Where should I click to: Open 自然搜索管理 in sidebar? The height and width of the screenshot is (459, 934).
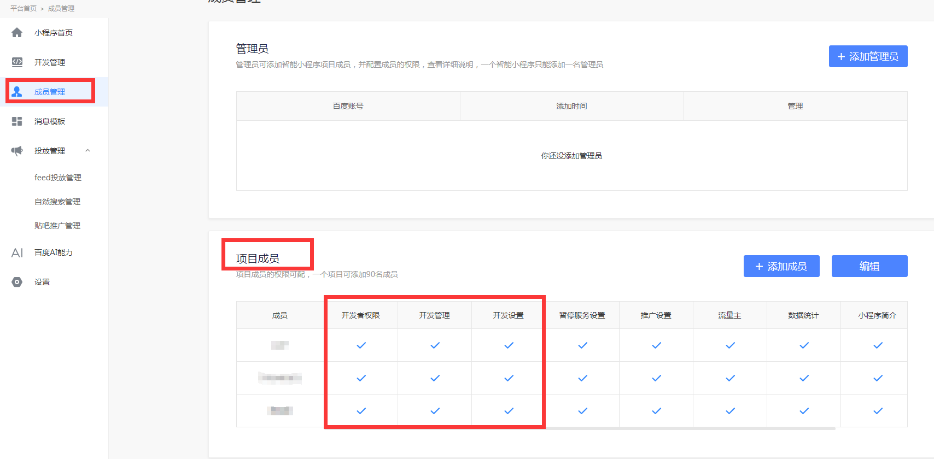coord(57,202)
